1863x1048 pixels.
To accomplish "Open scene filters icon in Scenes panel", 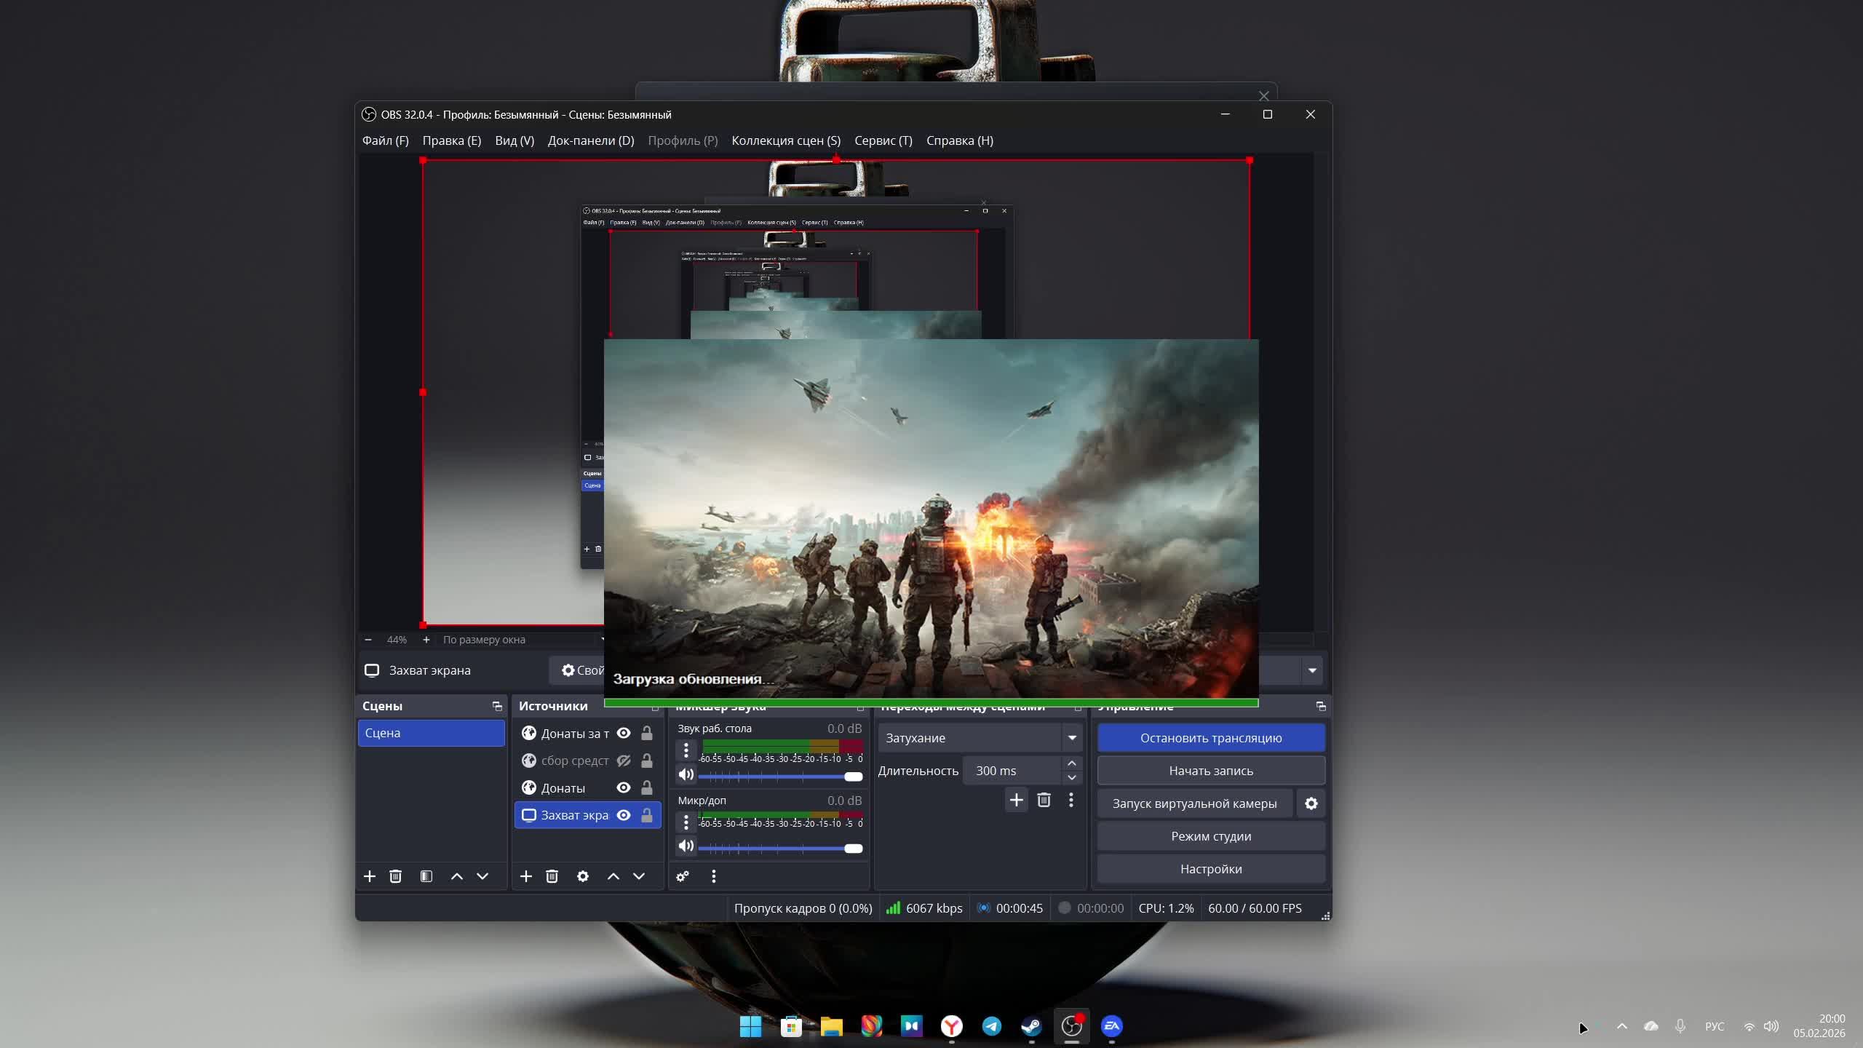I will click(x=426, y=876).
